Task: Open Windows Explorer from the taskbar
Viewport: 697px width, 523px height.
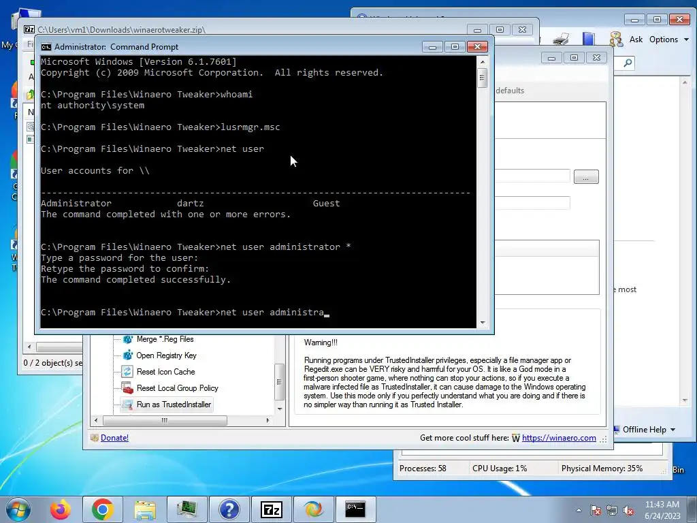Action: 145,509
